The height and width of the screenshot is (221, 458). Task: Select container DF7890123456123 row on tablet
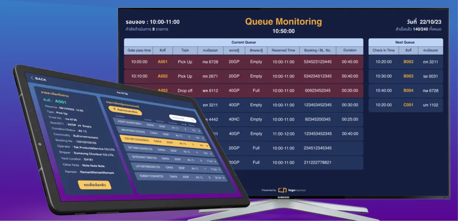click(x=169, y=150)
